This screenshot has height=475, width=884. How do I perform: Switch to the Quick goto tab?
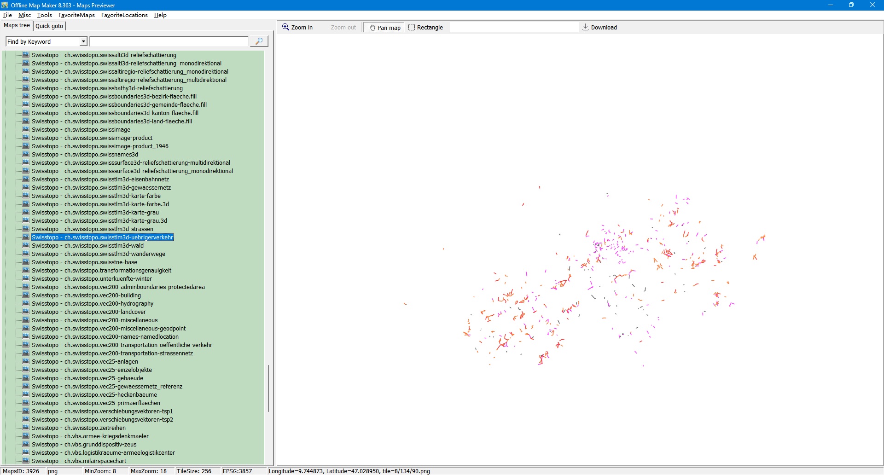coord(49,26)
